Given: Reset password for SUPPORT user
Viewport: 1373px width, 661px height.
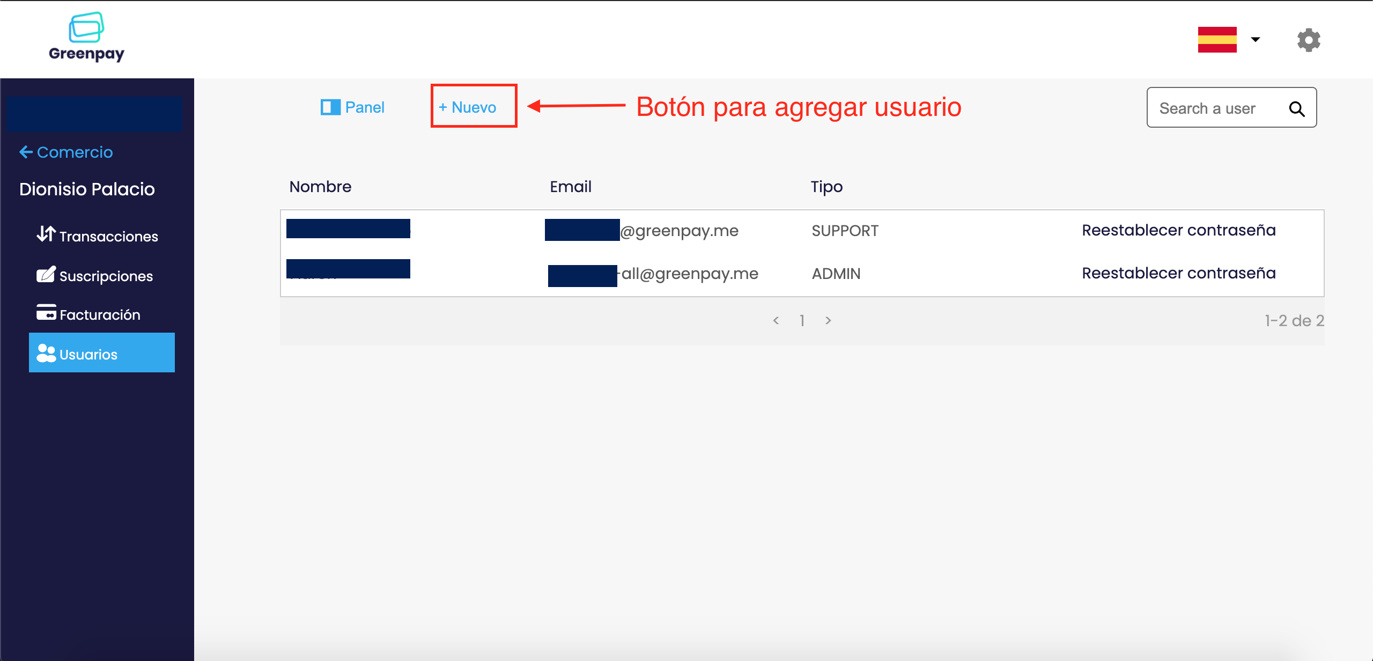Looking at the screenshot, I should point(1178,230).
